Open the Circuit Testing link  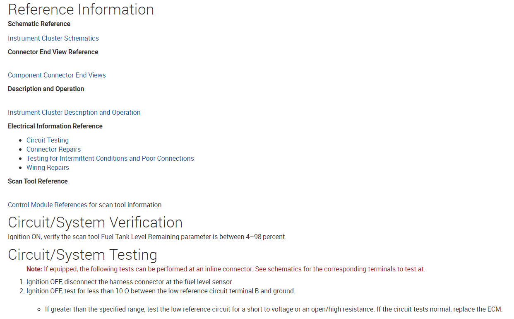tap(48, 140)
